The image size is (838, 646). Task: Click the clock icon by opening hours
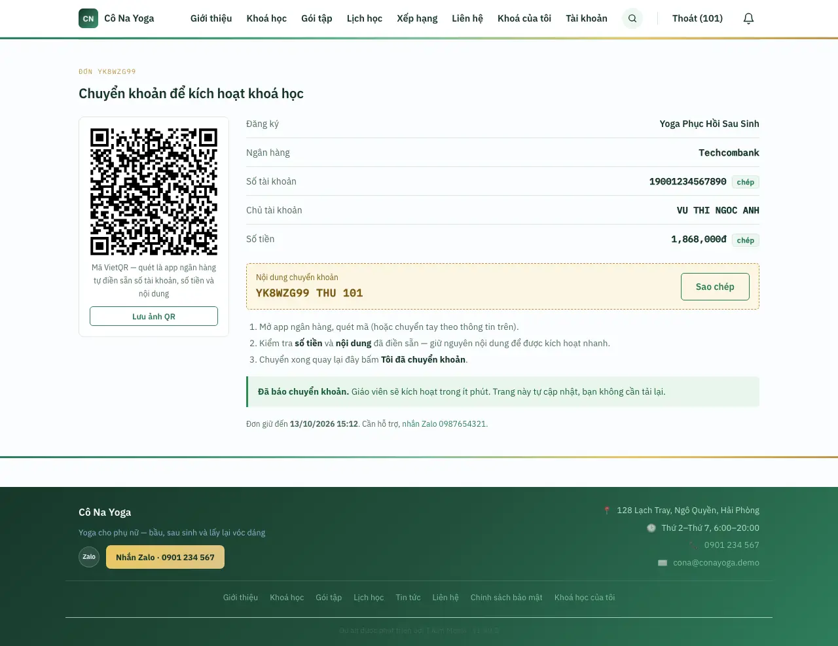[x=651, y=528]
